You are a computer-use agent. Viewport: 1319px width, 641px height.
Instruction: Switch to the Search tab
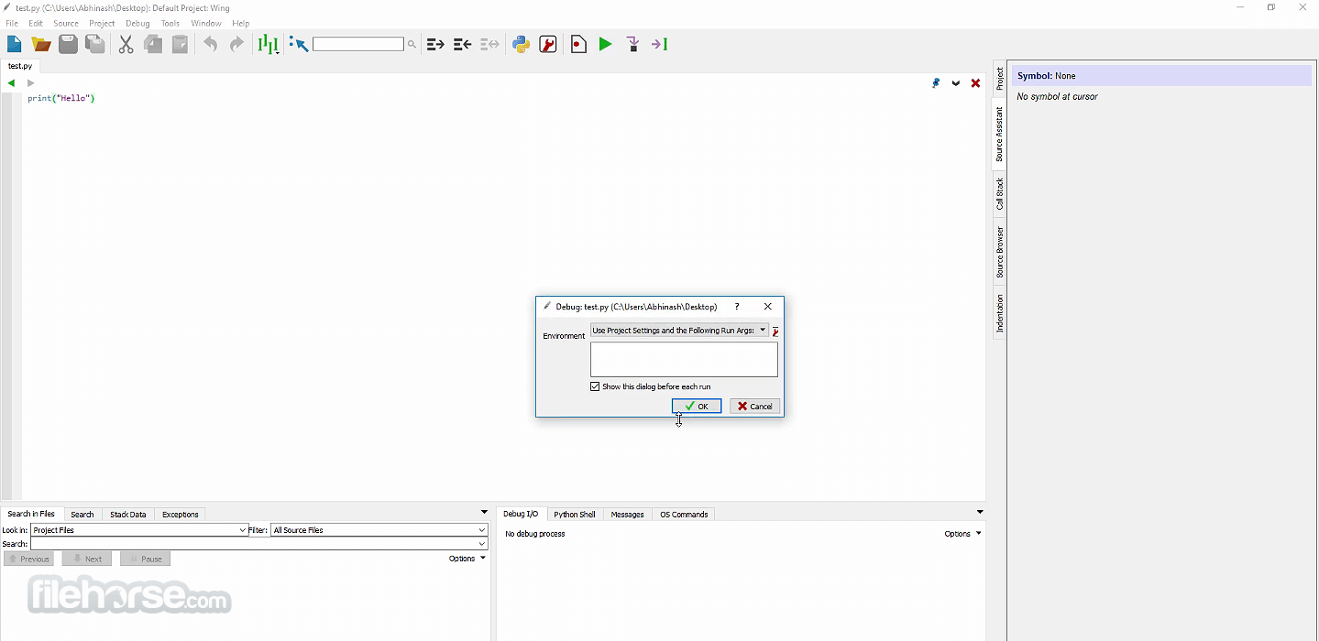(82, 515)
